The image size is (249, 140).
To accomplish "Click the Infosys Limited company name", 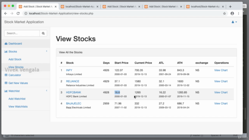I will (x=74, y=74).
